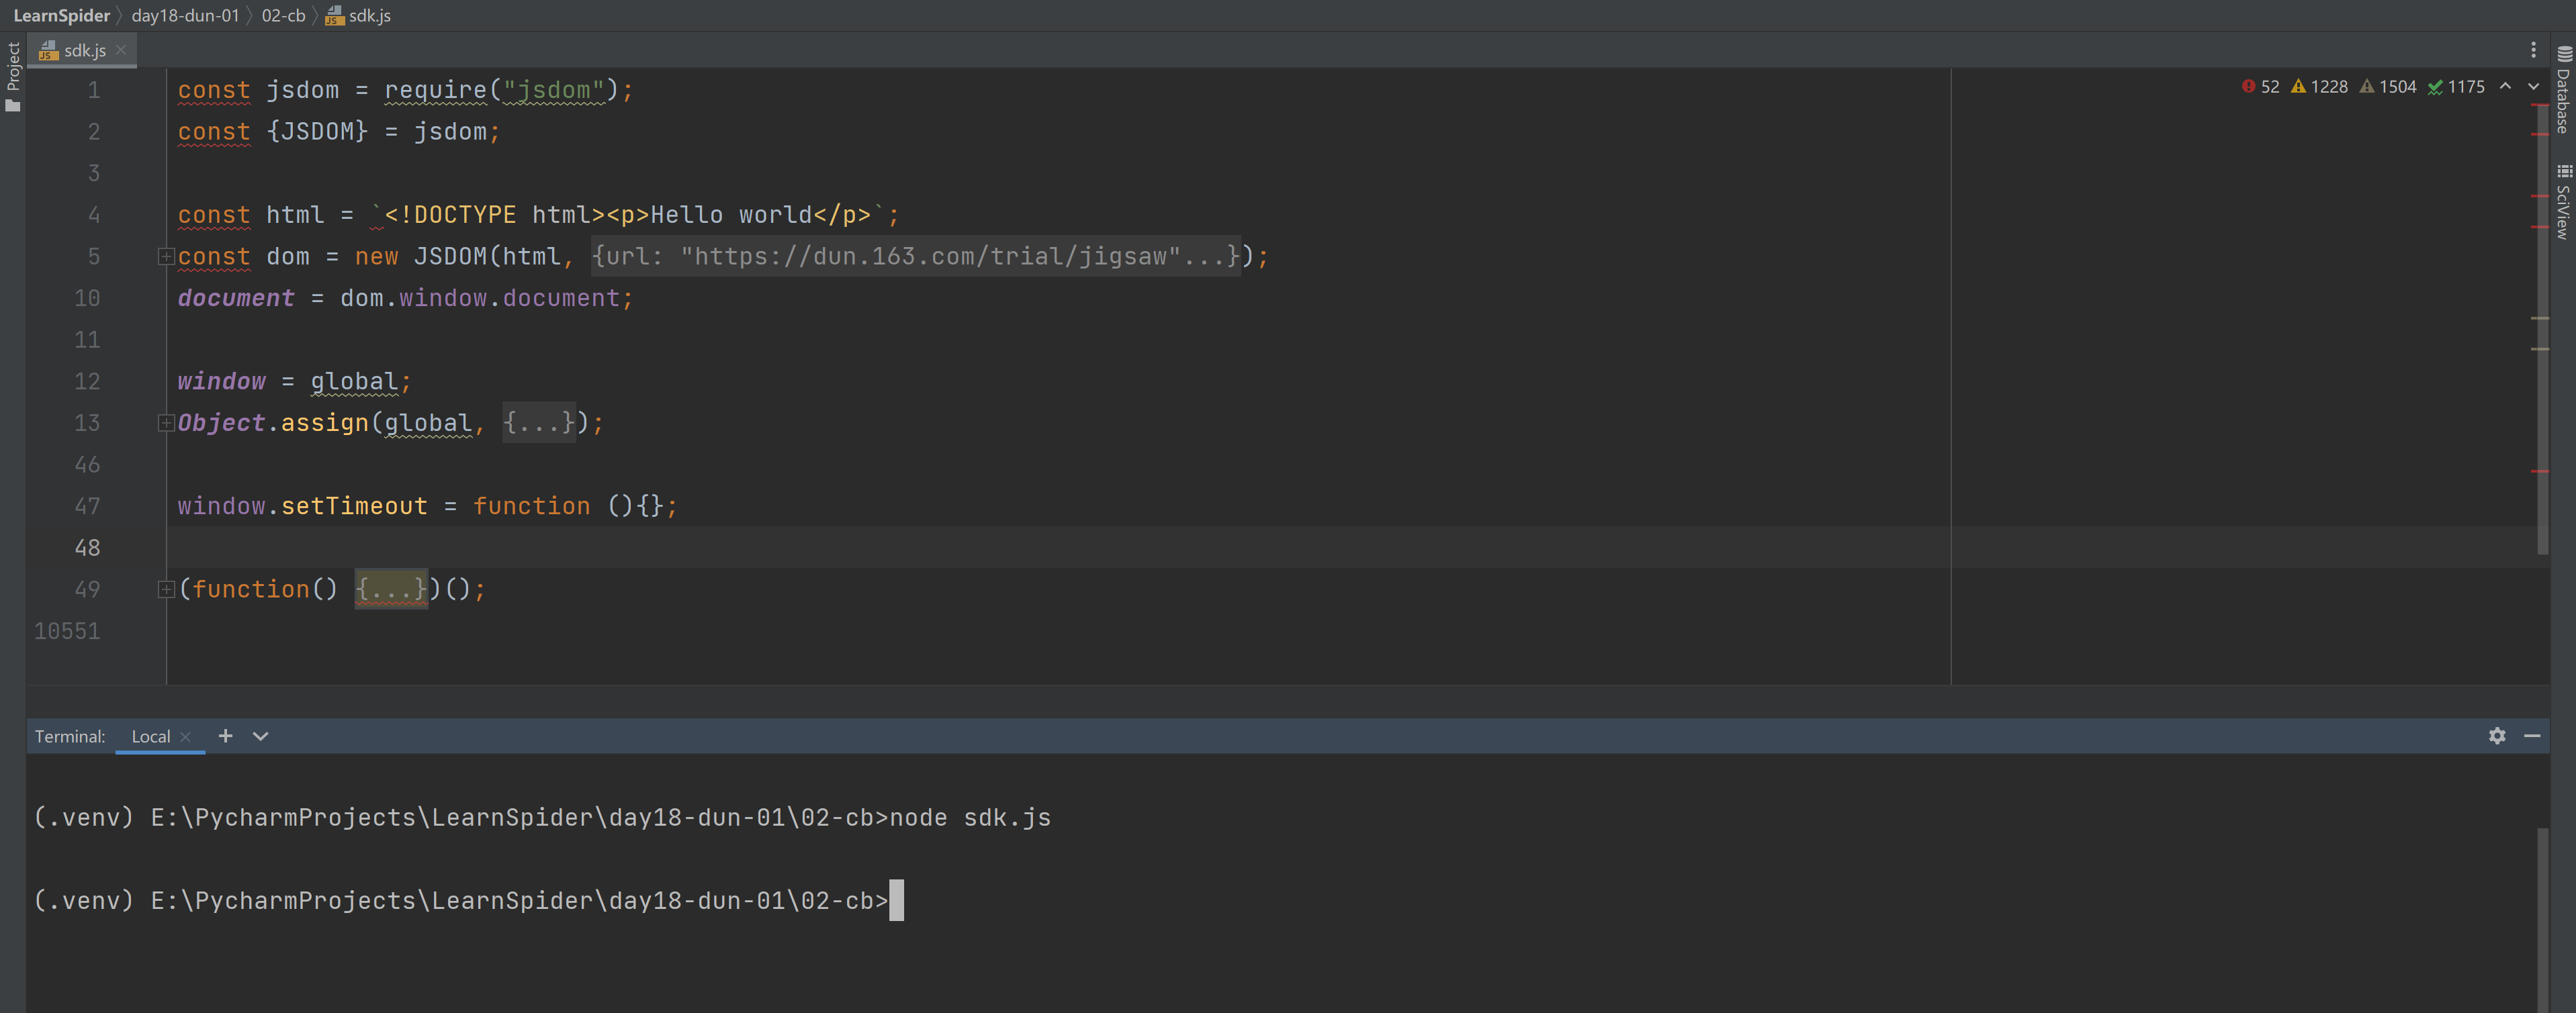
Task: Open the Database tool window
Action: click(2563, 90)
